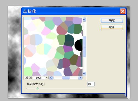The width and height of the screenshot is (138, 101).
Task: Click the preview scroll left arrow
Action: [x=51, y=78]
